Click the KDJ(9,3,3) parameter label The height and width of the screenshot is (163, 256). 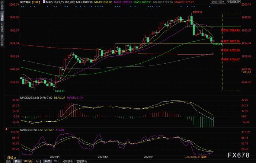click(27, 129)
